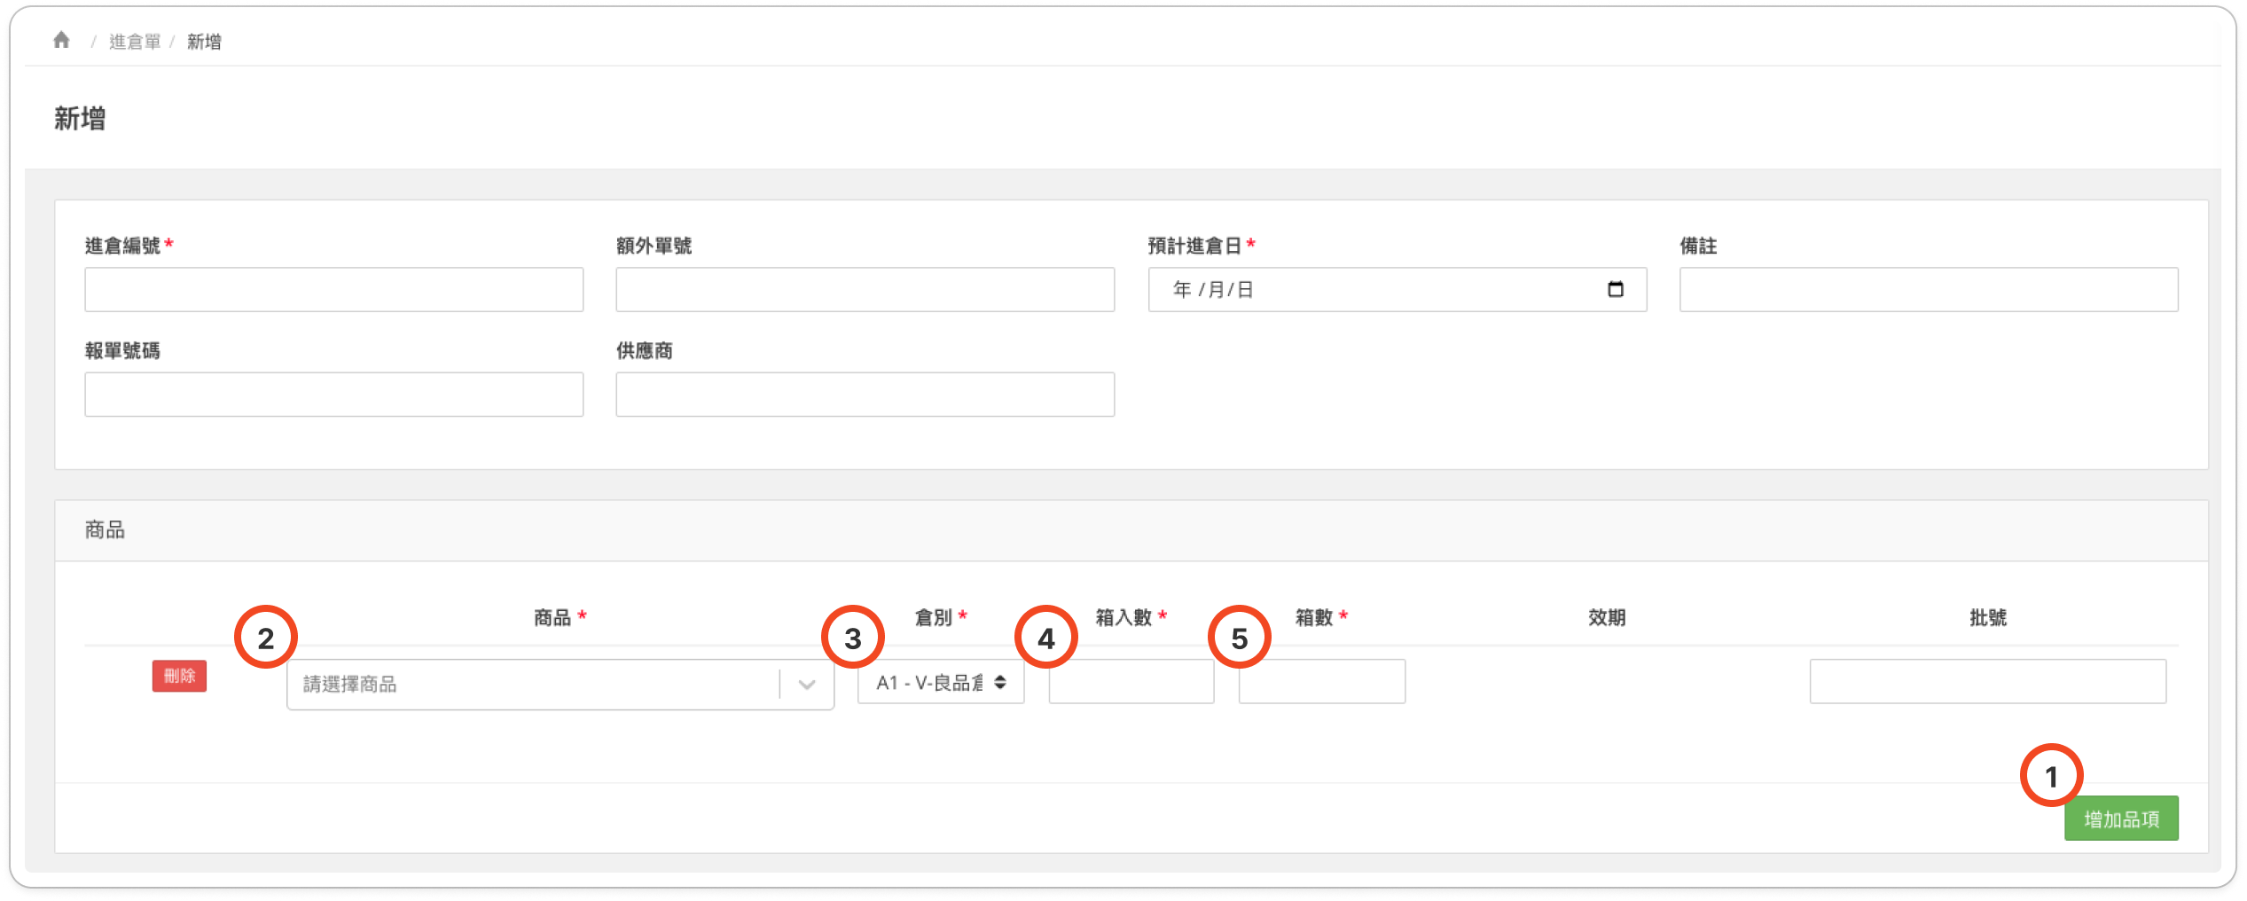Open the 倉別 select showing A1 - V-良品倉

tap(940, 683)
